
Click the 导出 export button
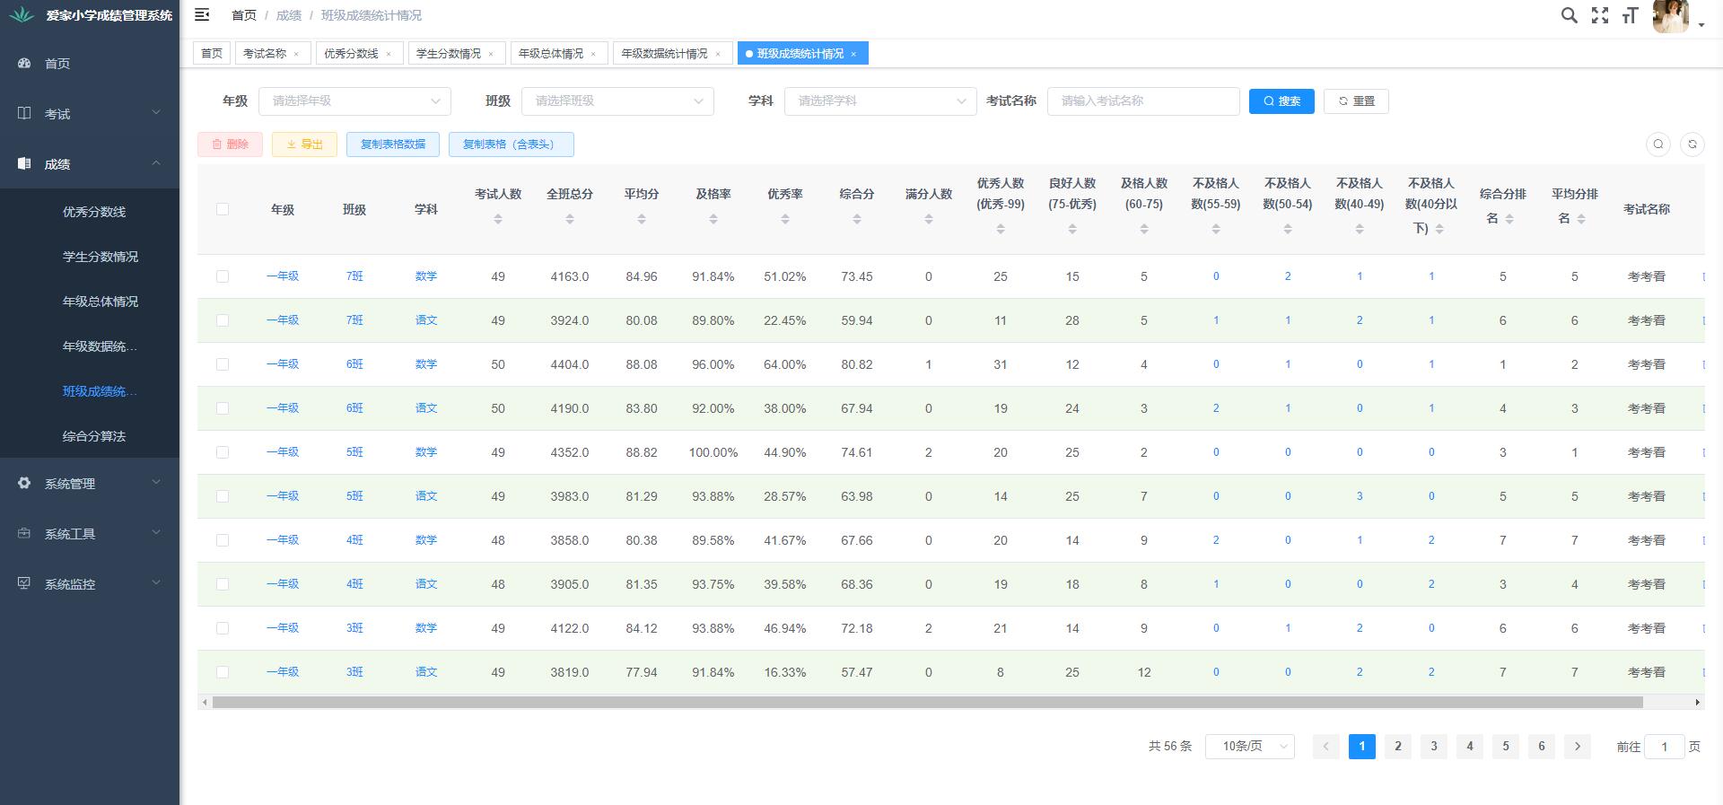pos(304,144)
